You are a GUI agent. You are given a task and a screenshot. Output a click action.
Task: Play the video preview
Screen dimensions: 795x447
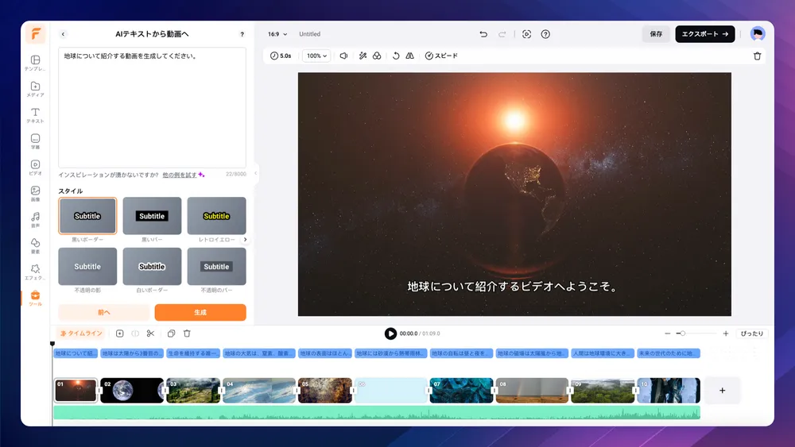390,333
